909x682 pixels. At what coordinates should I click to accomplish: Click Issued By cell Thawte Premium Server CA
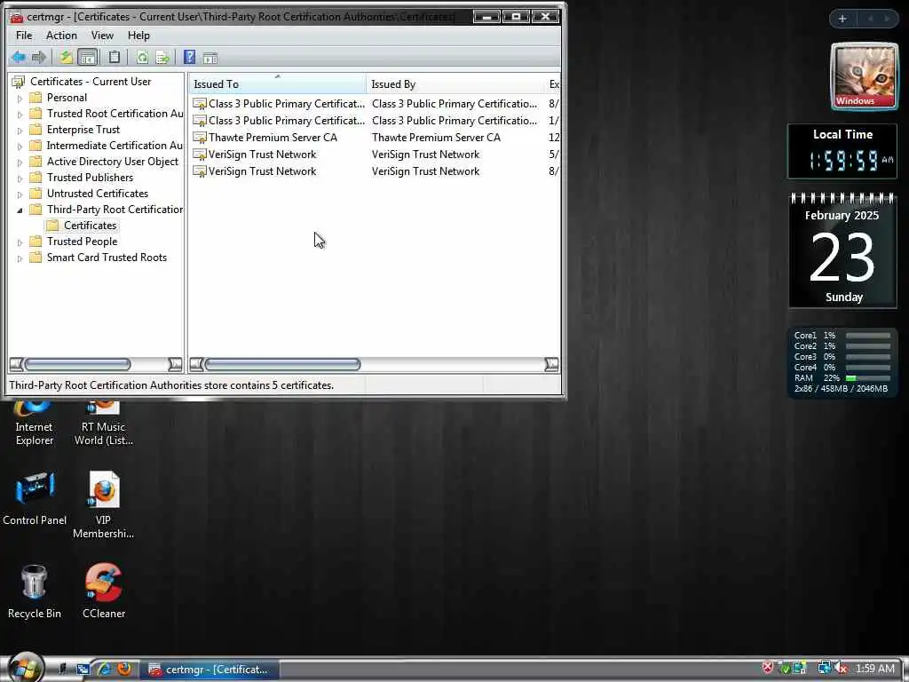tap(436, 138)
